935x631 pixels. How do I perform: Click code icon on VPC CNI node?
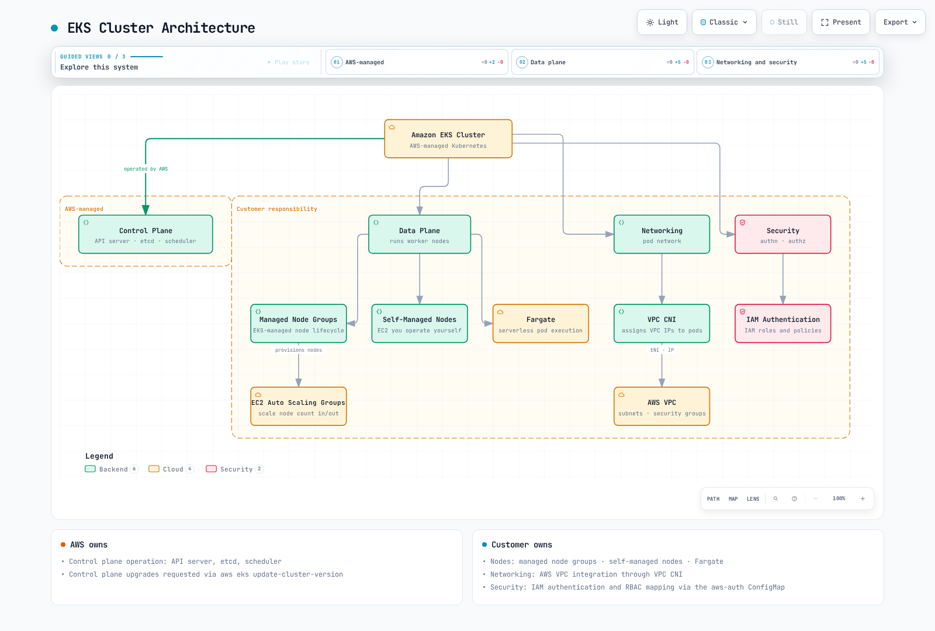[x=621, y=311]
